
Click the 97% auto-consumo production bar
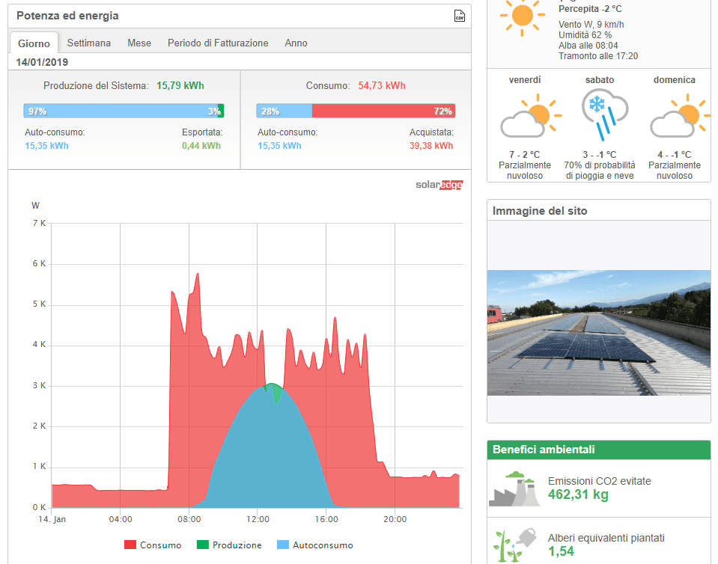point(121,111)
